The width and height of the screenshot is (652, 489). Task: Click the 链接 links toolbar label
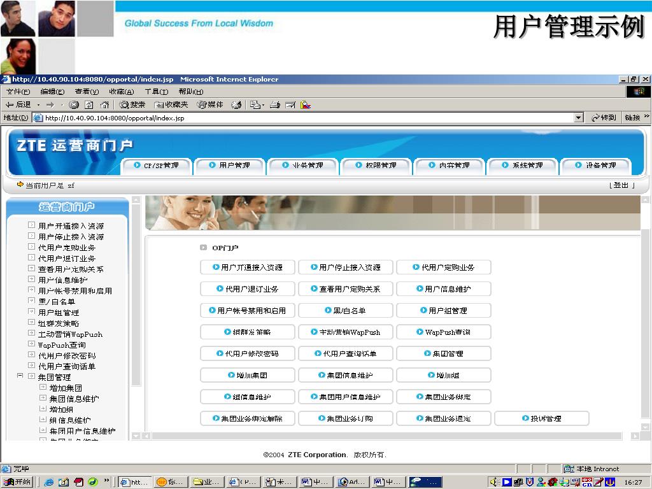(632, 118)
